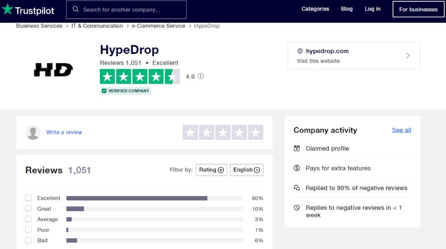Image resolution: width=446 pixels, height=249 pixels.
Task: Open See all company activity
Action: (x=401, y=130)
